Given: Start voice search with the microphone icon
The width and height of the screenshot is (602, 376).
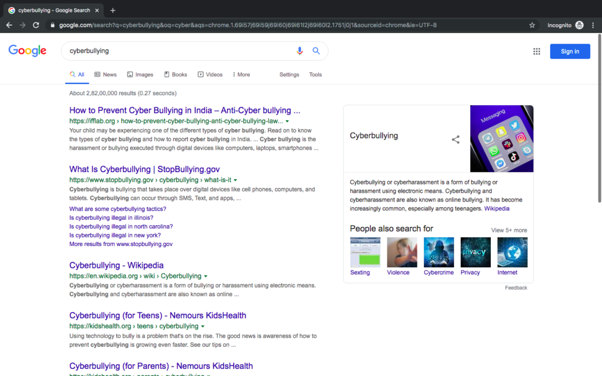Looking at the screenshot, I should [299, 51].
